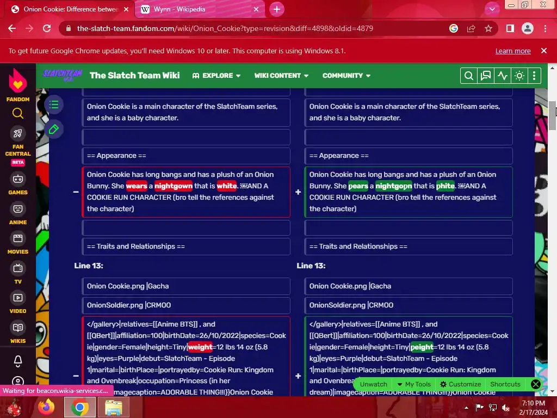
Task: Click added word 'peight' highlighted green
Action: point(422,347)
